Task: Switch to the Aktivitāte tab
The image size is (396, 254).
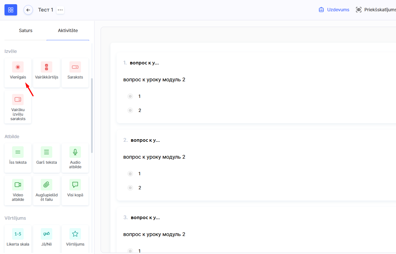Action: [68, 31]
